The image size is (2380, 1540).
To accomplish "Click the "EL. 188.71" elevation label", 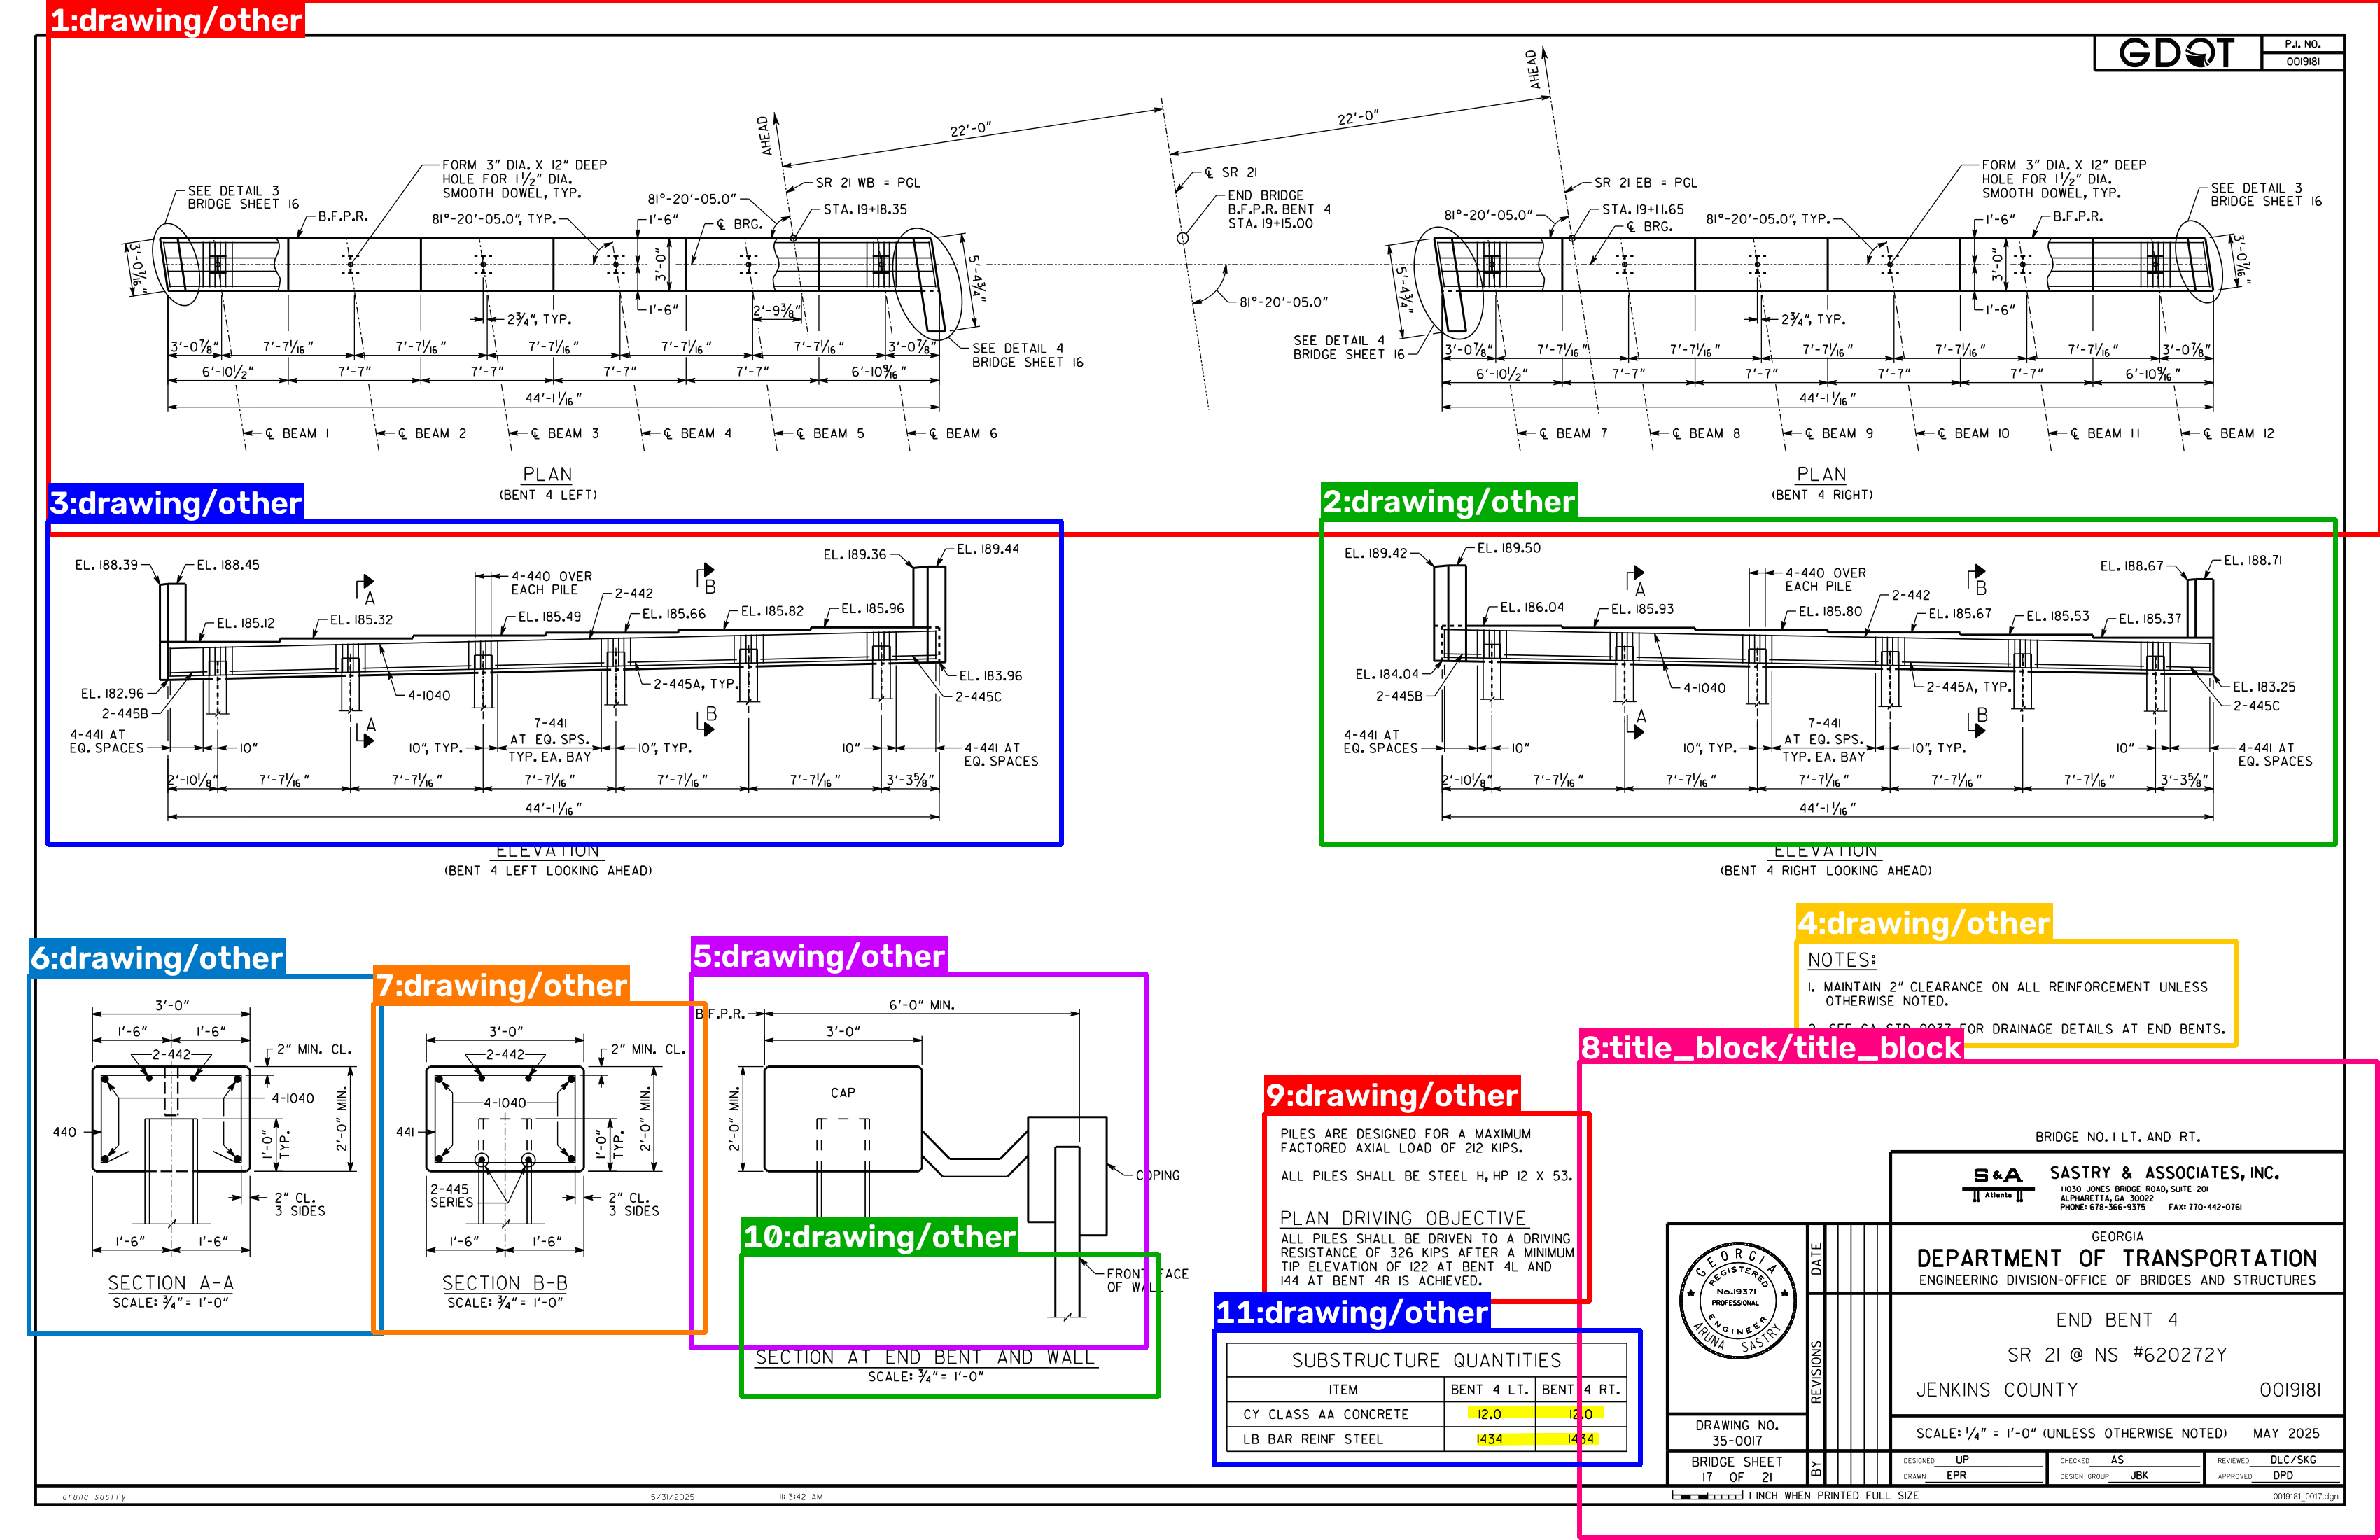I will pos(2253,561).
